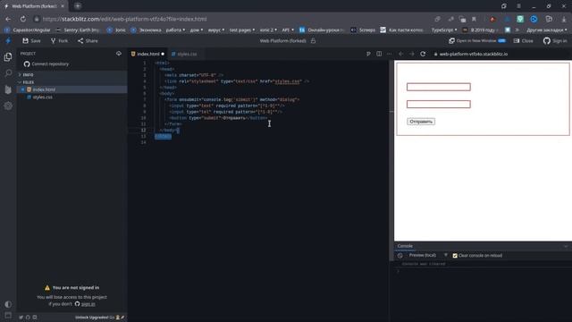Click the first text input in preview

[439, 87]
